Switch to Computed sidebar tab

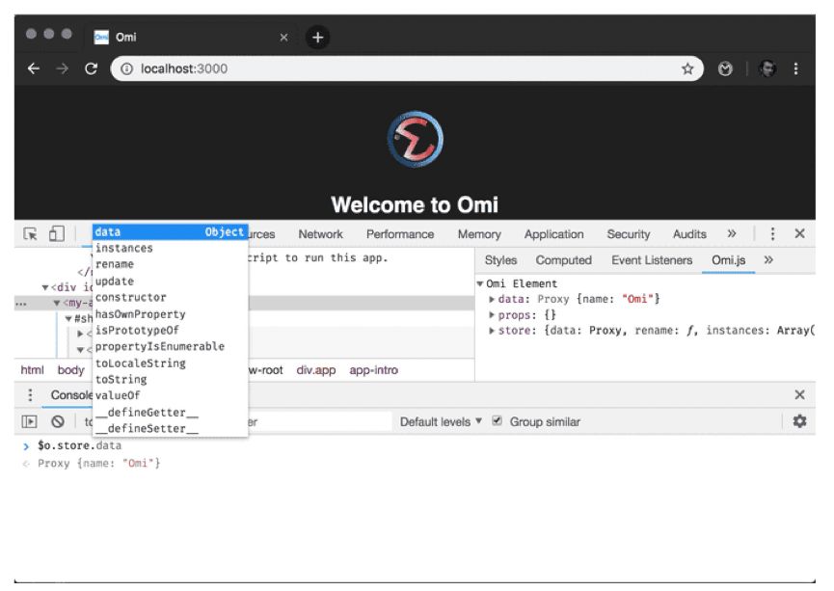pyautogui.click(x=563, y=260)
